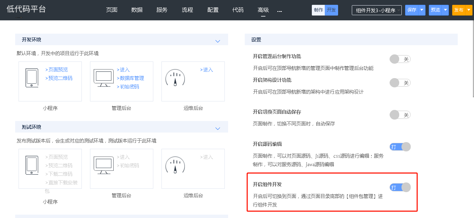Image resolution: width=474 pixels, height=218 pixels.
Task: Click the mini program phone icon in 开发环境
Action: 32,78
